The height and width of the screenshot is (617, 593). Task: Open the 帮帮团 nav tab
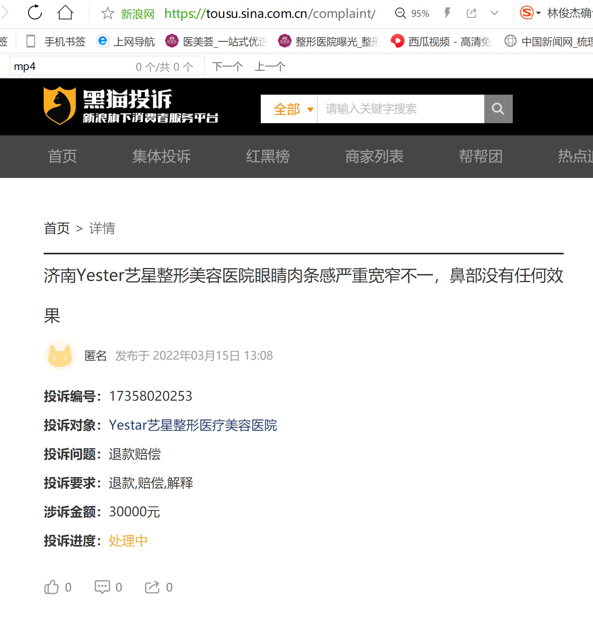481,156
